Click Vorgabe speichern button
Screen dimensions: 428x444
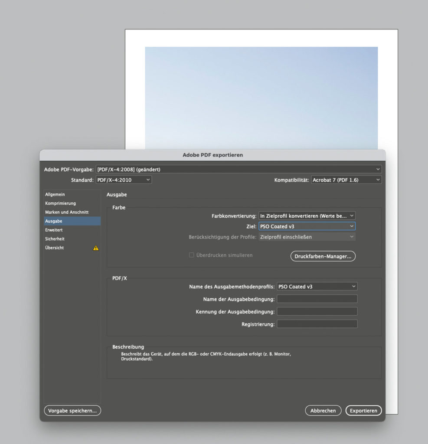[72, 411]
